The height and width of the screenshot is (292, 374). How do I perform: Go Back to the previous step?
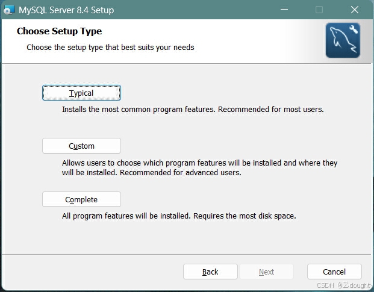pyautogui.click(x=210, y=272)
